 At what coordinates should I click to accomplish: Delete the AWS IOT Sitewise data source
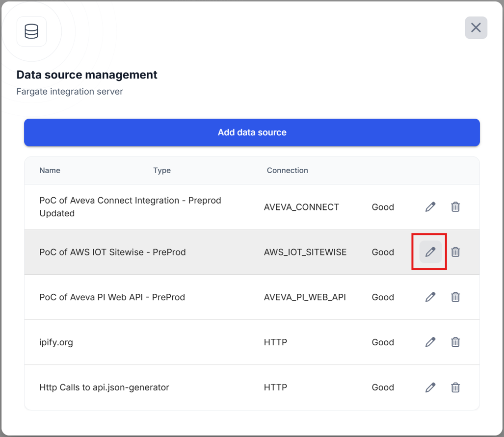[455, 252]
